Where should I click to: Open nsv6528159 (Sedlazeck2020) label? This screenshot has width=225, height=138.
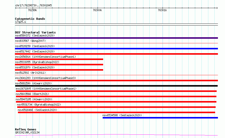(35, 46)
